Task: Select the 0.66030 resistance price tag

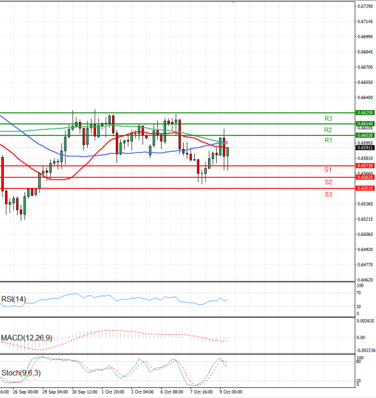Action: point(365,135)
